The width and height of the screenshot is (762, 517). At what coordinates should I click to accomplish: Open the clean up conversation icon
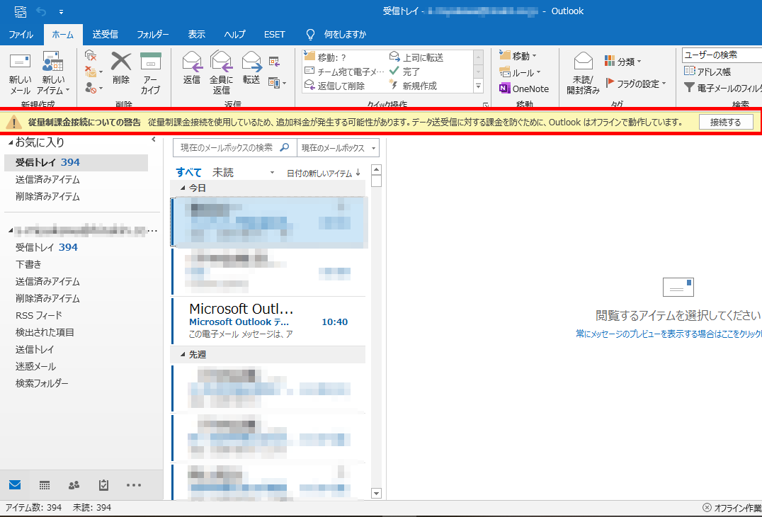93,72
